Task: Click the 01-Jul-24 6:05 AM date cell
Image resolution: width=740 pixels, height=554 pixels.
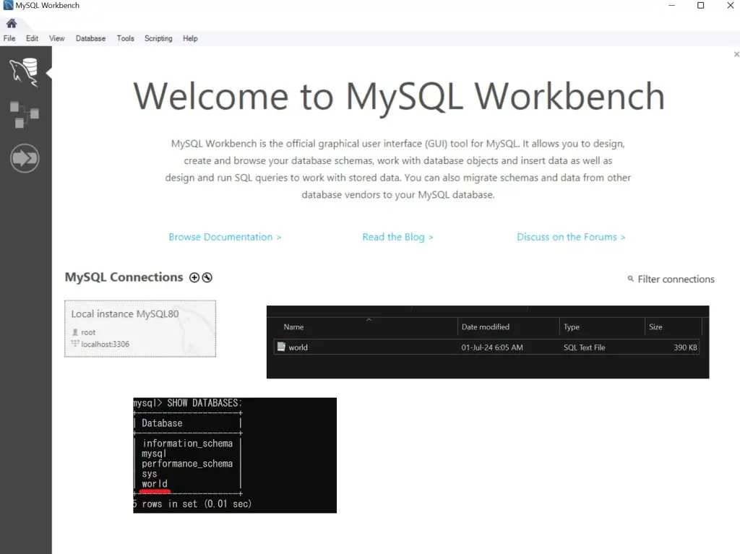Action: point(492,347)
